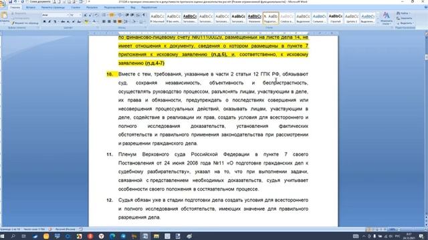This screenshot has width=428, height=240.
Task: Click the numbered list icon
Action: [x=112, y=15]
